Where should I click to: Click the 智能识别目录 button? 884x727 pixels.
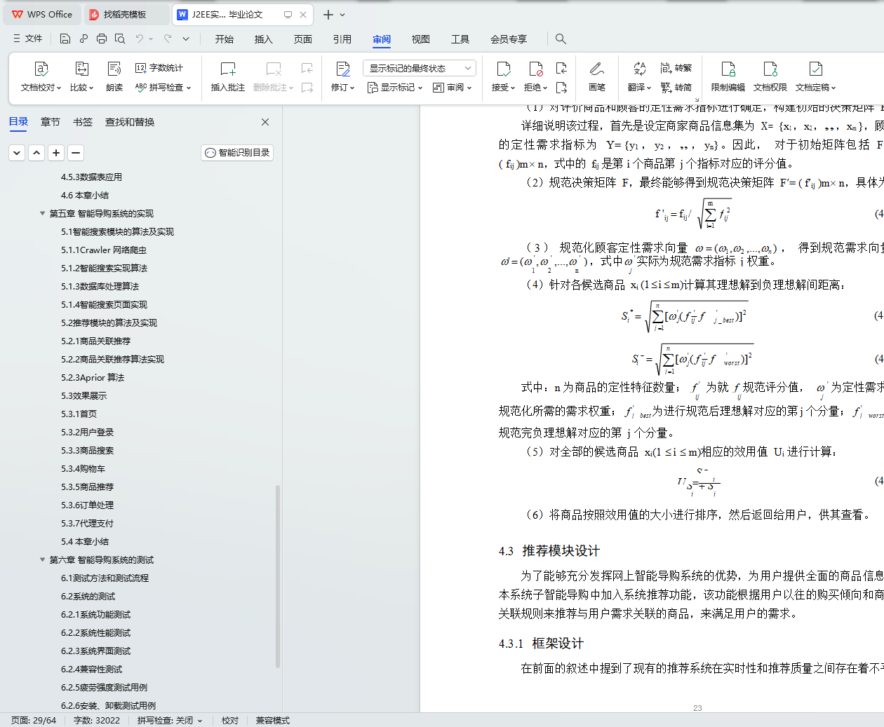(237, 153)
